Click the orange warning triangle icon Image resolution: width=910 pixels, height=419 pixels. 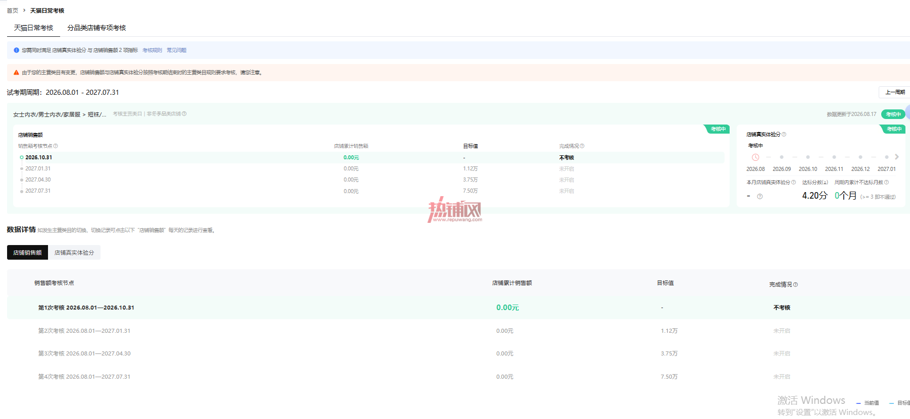tap(16, 73)
